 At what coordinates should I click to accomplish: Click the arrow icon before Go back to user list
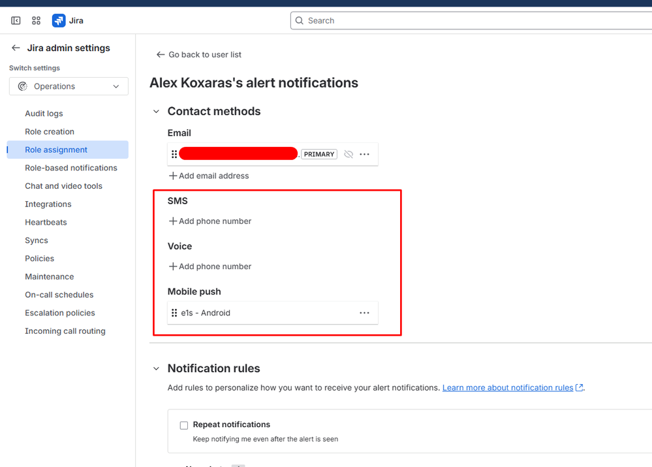click(x=161, y=54)
